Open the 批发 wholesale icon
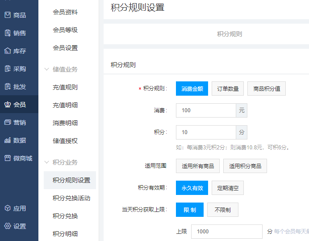The width and height of the screenshot is (309, 241). point(8,87)
